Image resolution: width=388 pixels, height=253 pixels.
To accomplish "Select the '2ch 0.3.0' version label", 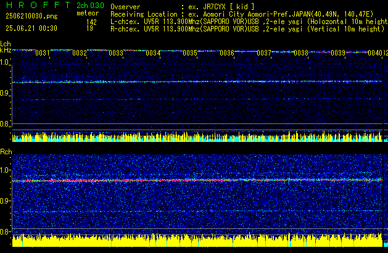I will coord(90,6).
